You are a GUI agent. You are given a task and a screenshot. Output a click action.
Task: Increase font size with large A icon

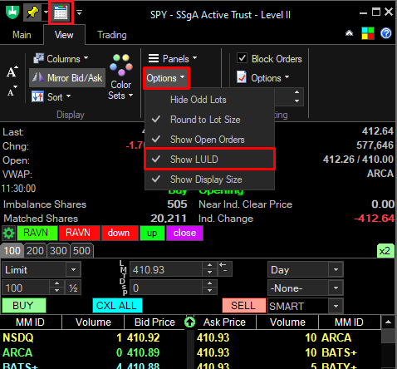[x=12, y=71]
